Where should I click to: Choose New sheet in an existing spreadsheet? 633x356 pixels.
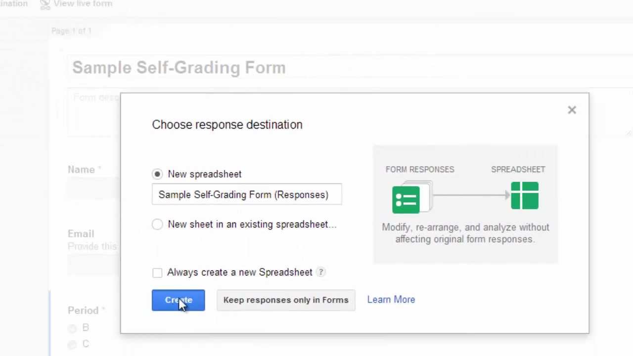(157, 224)
